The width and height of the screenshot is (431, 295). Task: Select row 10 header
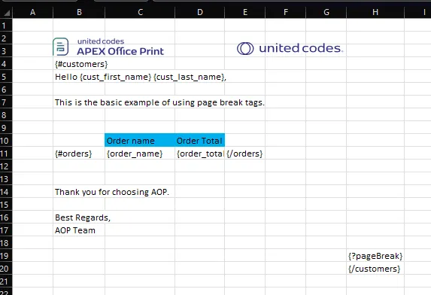click(6, 141)
